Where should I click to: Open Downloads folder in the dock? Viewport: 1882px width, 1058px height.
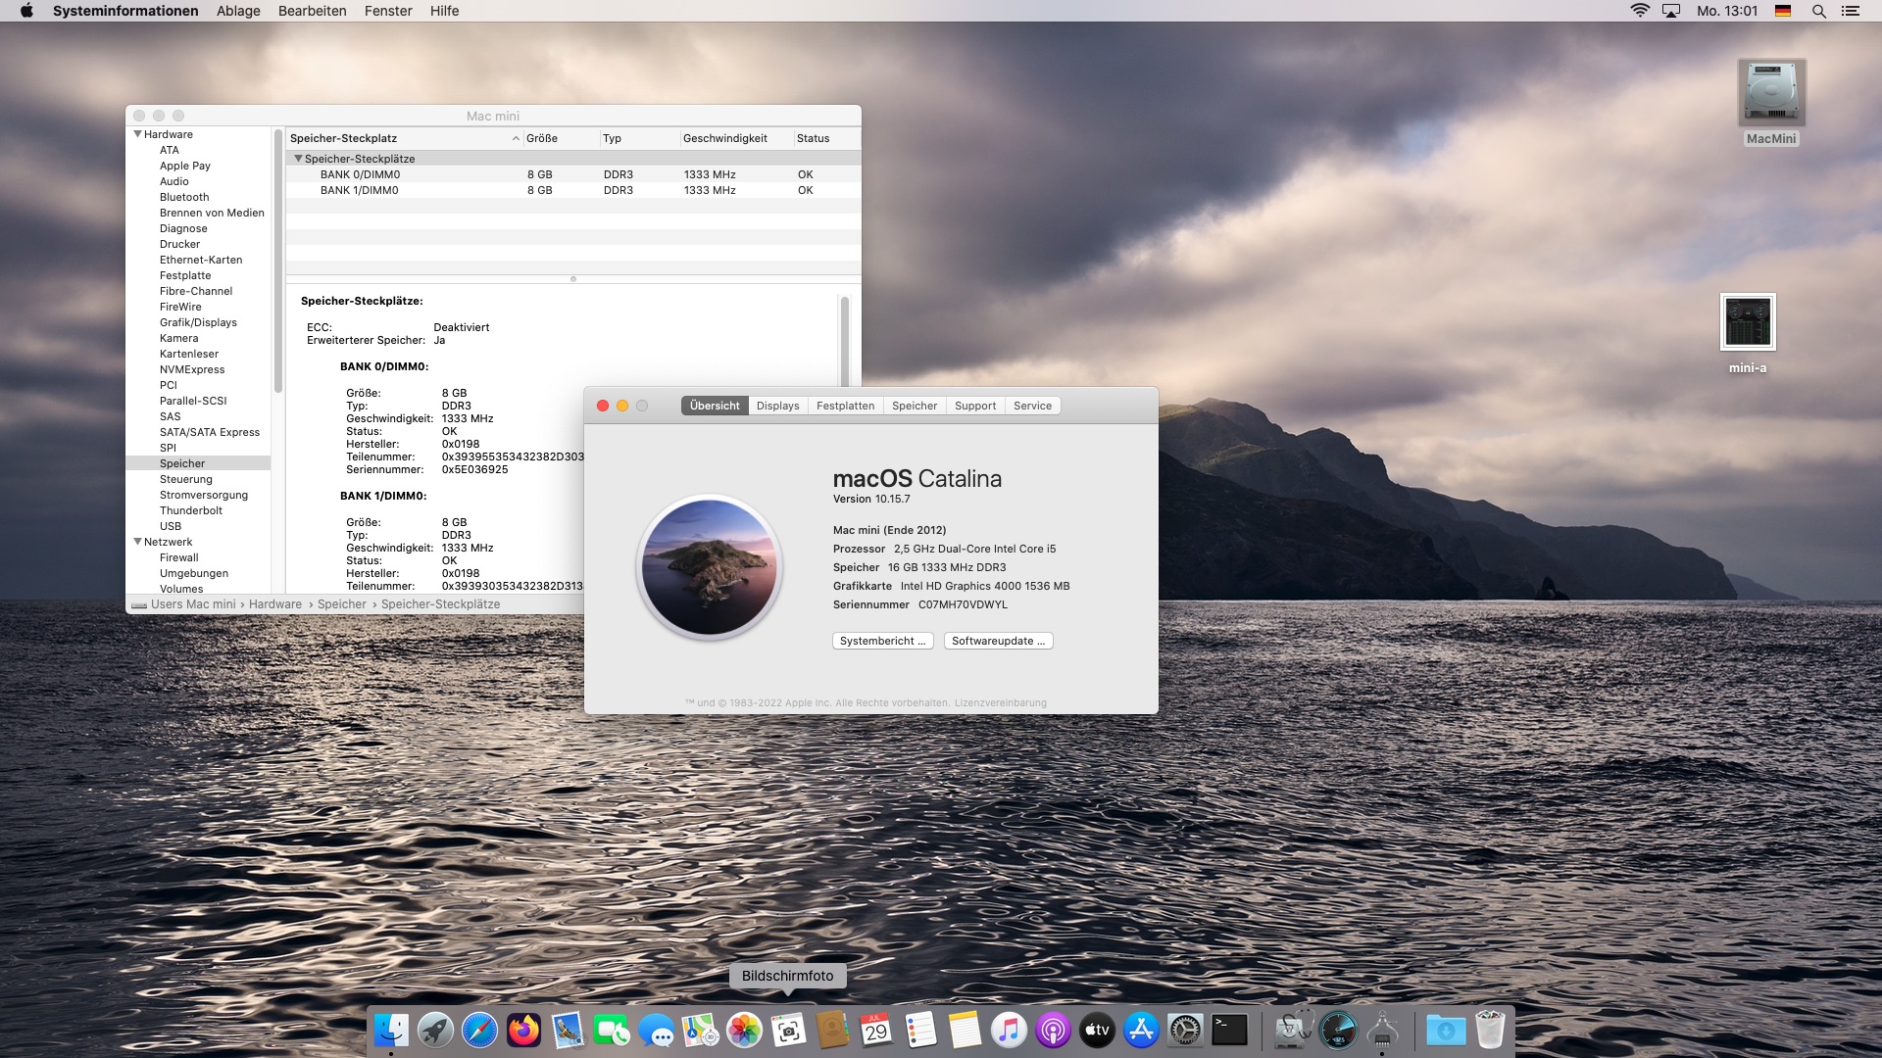tap(1446, 1030)
